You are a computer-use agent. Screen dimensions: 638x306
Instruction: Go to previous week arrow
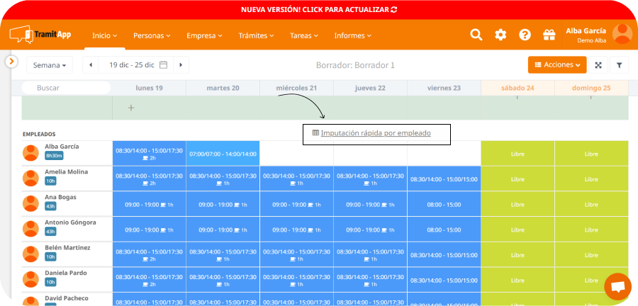point(91,65)
